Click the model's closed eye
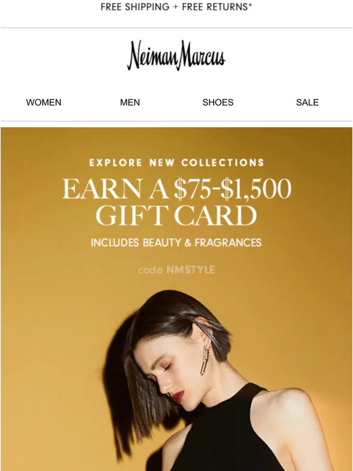353x471 pixels. pyautogui.click(x=167, y=366)
